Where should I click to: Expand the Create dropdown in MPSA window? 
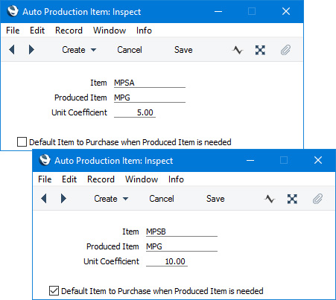pos(79,50)
